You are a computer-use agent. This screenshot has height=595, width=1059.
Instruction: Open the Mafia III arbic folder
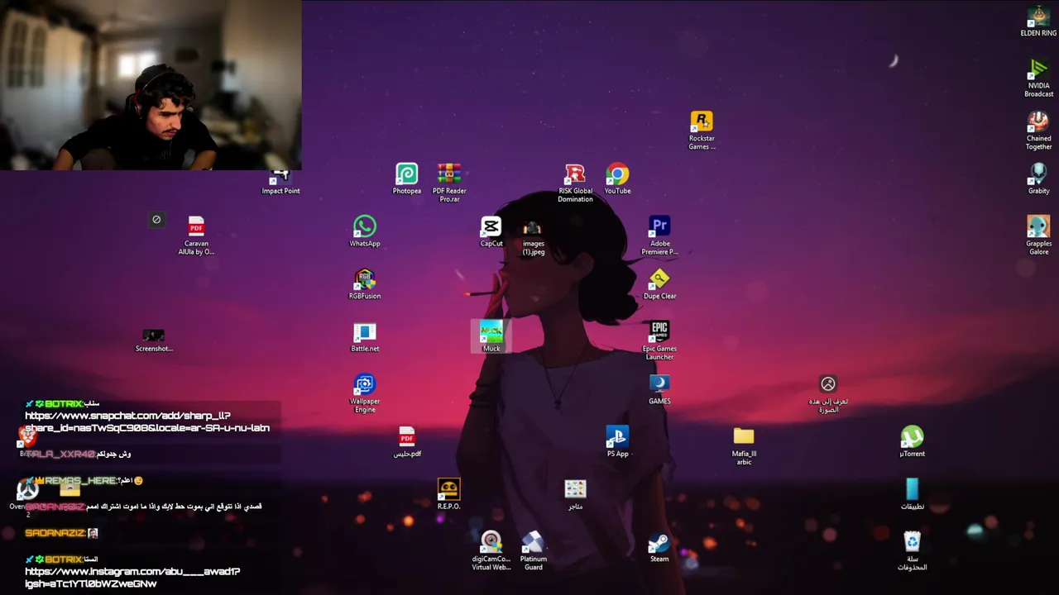click(744, 445)
